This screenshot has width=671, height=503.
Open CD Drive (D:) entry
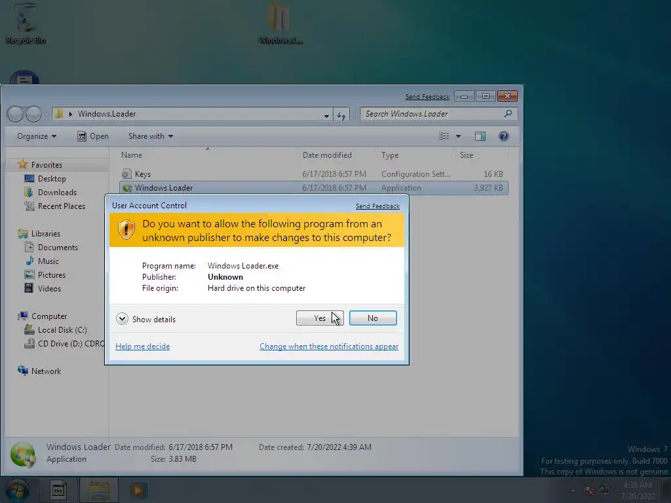[71, 343]
